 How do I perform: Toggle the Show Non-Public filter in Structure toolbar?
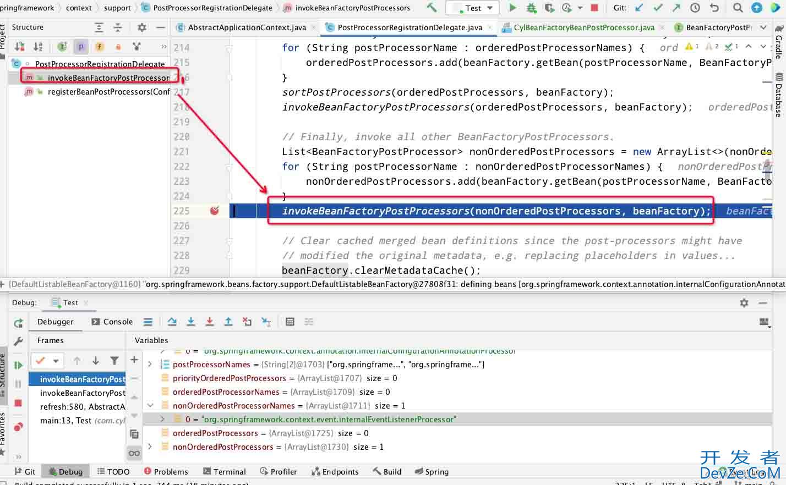tap(118, 47)
